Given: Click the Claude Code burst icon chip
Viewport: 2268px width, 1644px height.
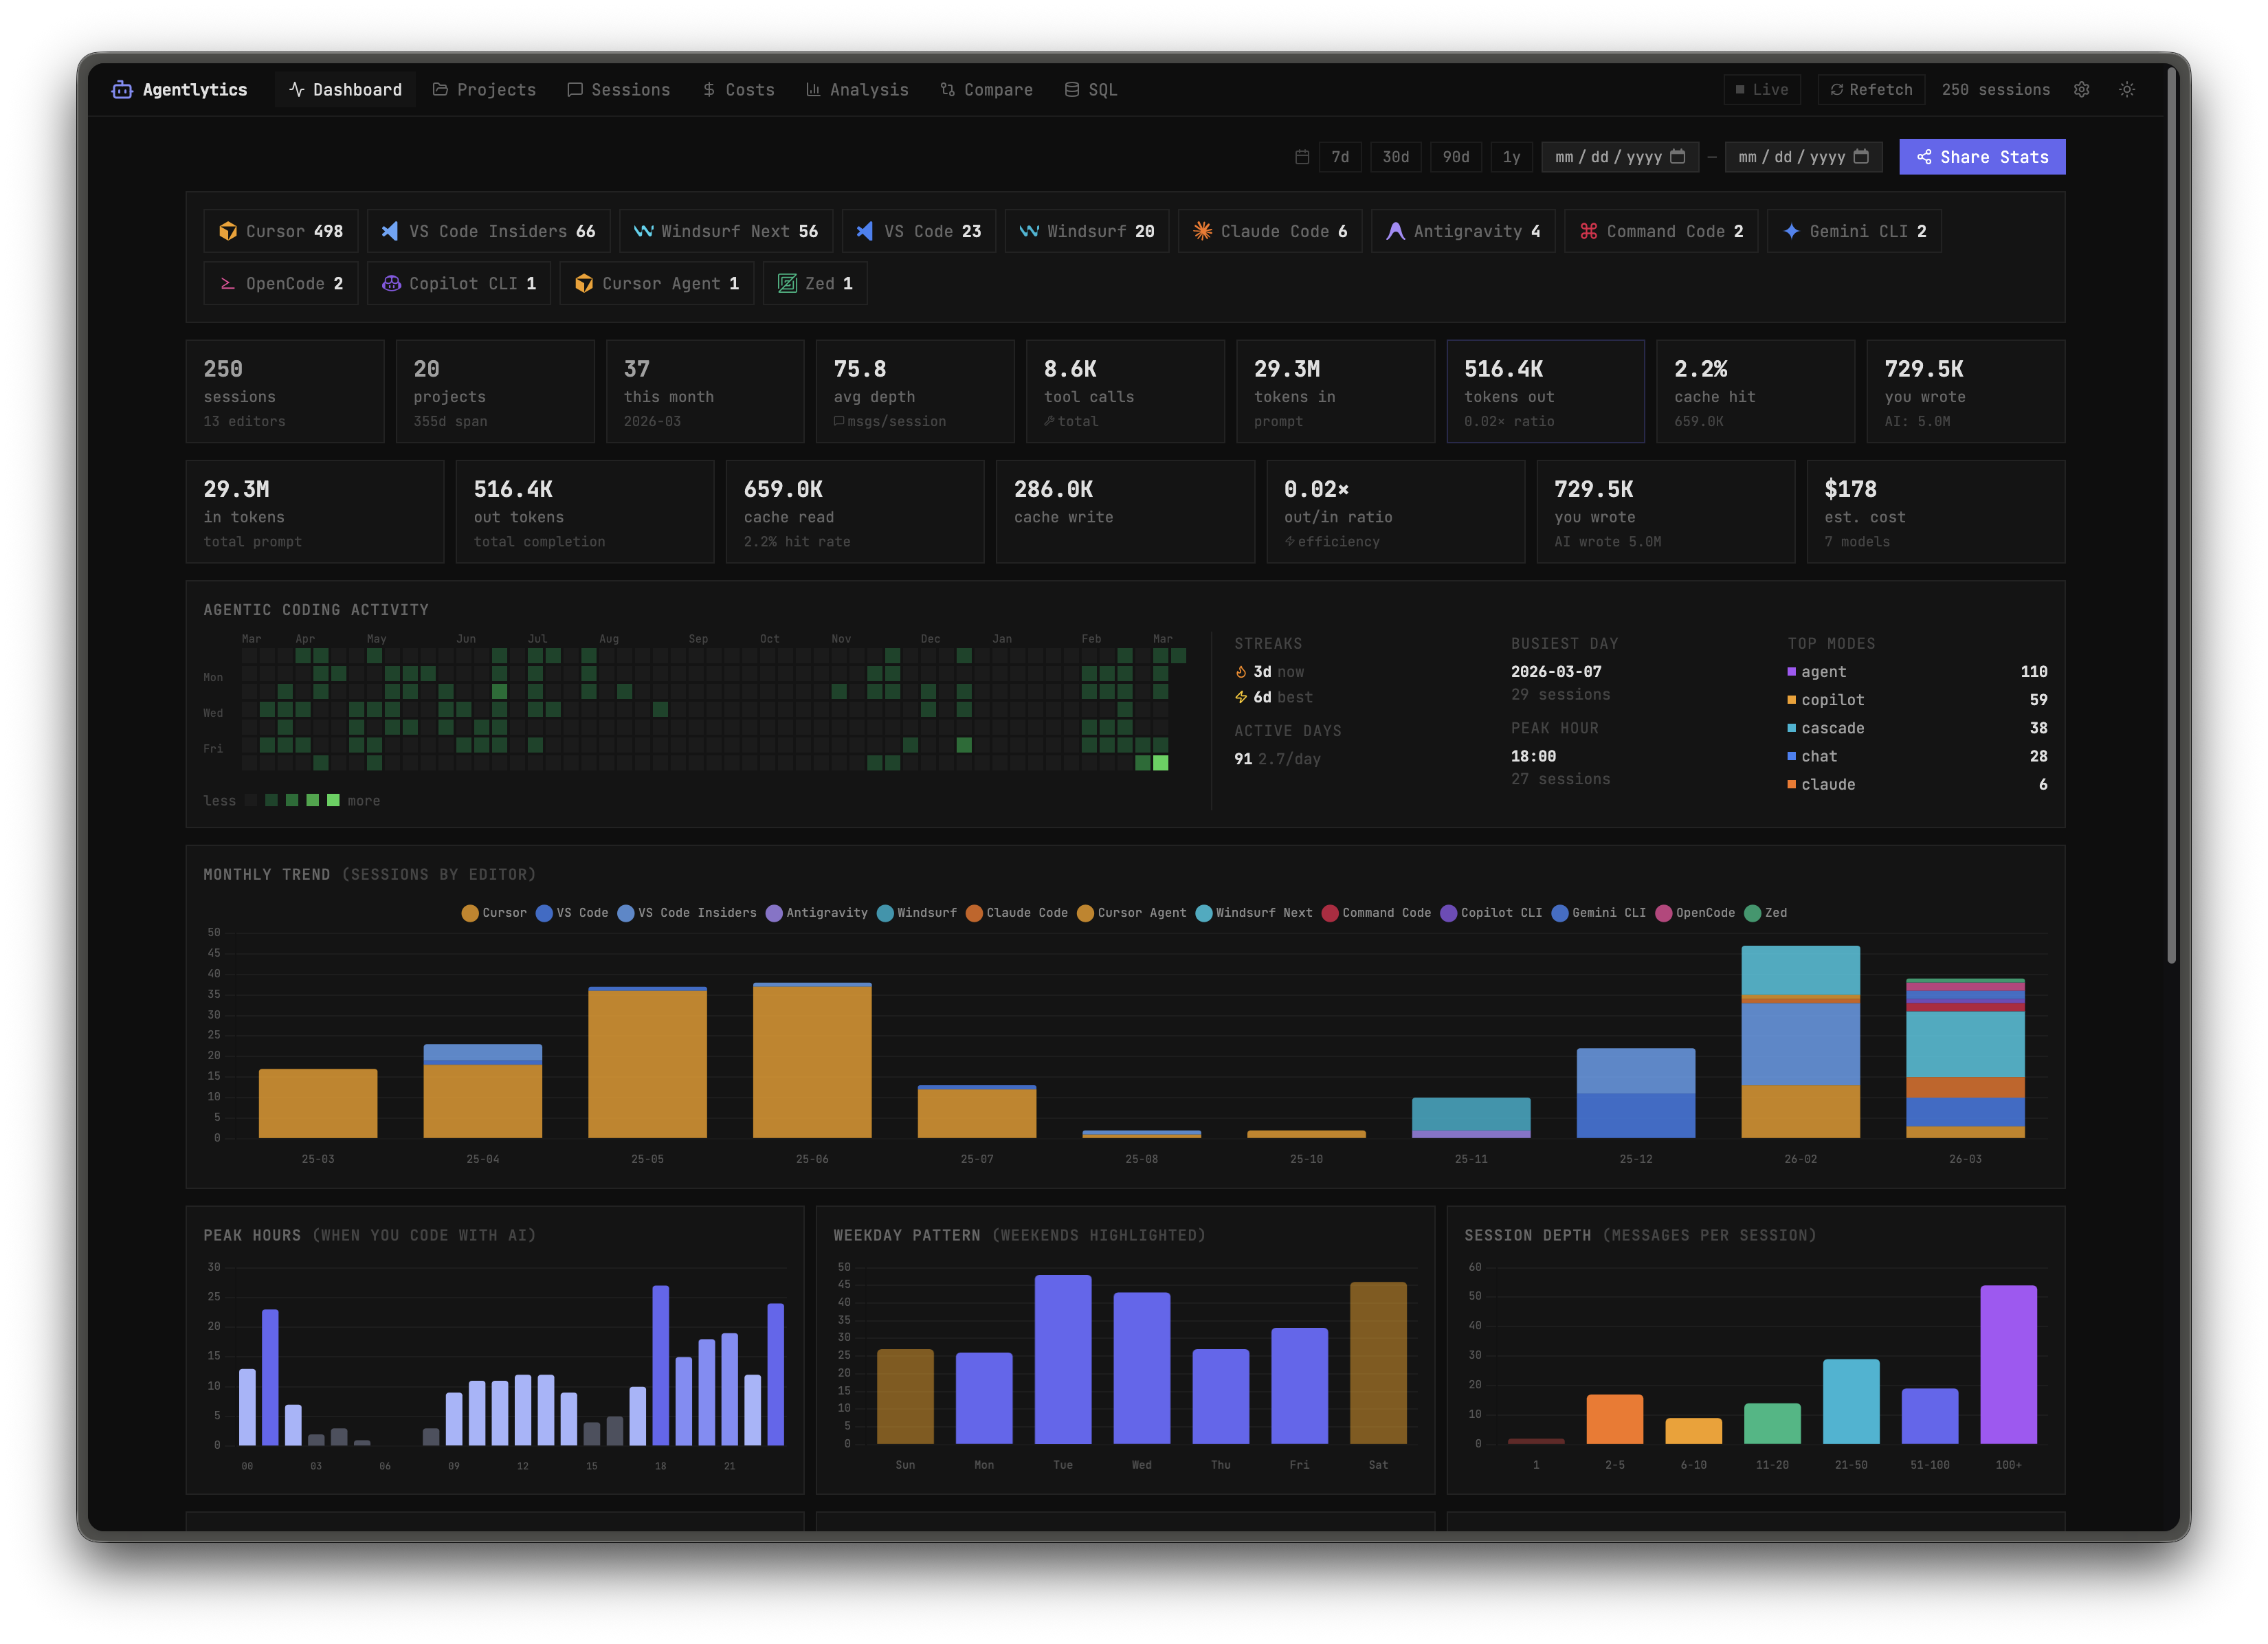Looking at the screenshot, I should [1203, 231].
